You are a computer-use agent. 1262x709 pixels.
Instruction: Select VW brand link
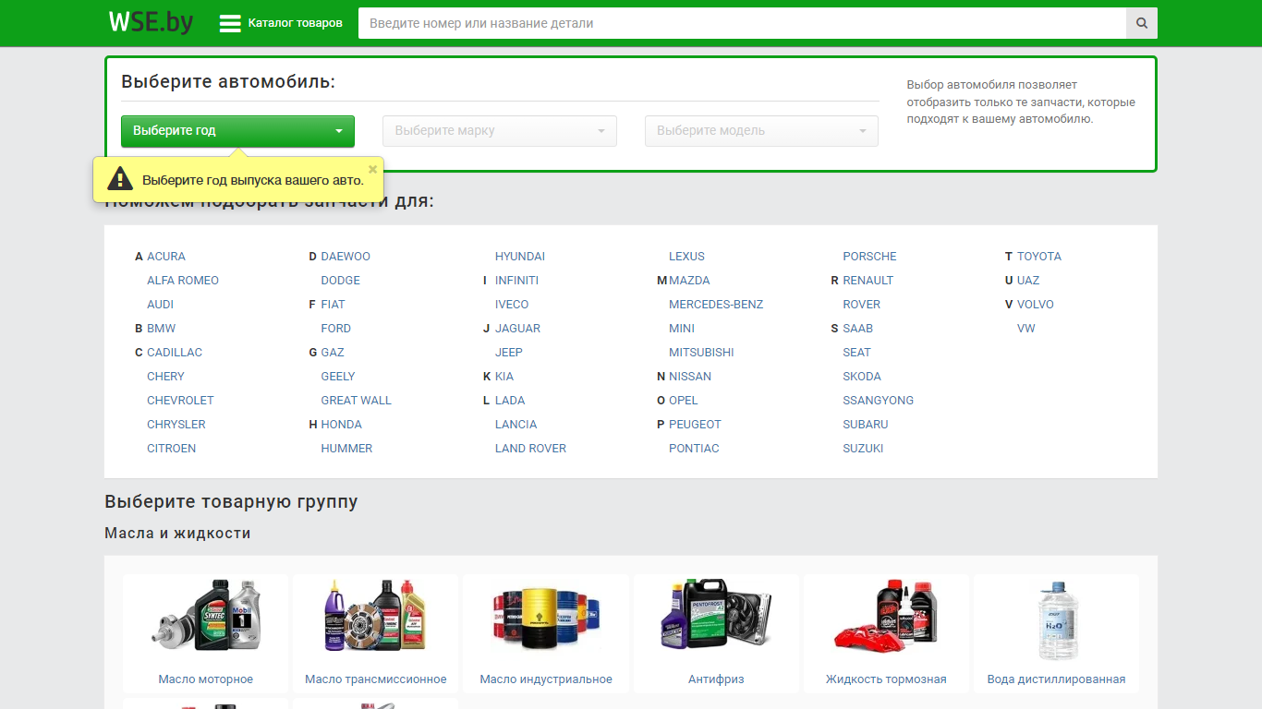pyautogui.click(x=1026, y=329)
